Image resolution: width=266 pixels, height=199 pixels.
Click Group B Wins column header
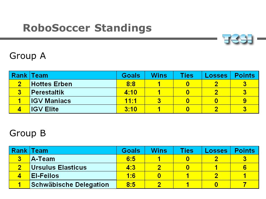point(159,150)
